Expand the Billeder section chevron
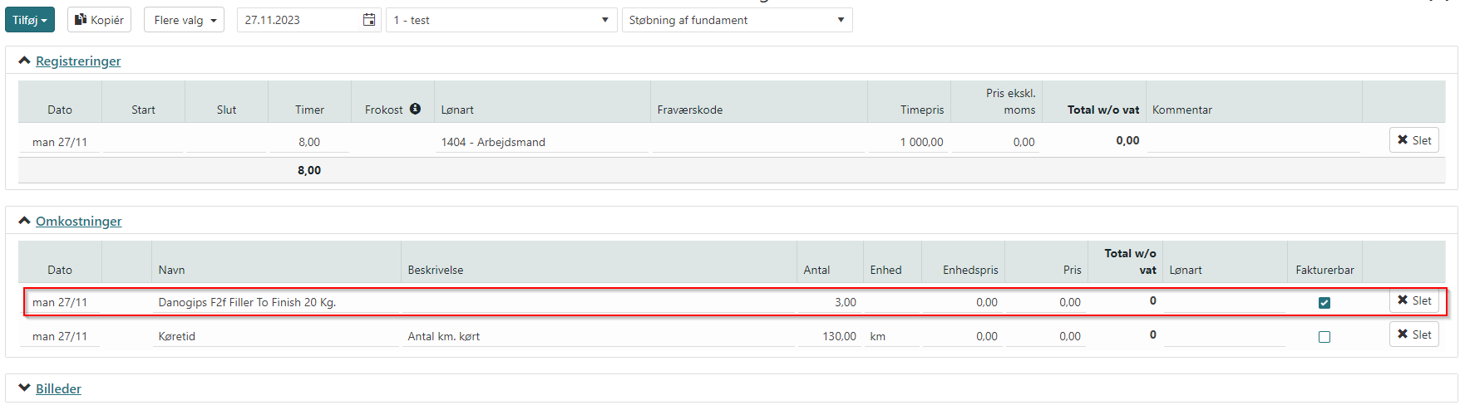 tap(24, 388)
